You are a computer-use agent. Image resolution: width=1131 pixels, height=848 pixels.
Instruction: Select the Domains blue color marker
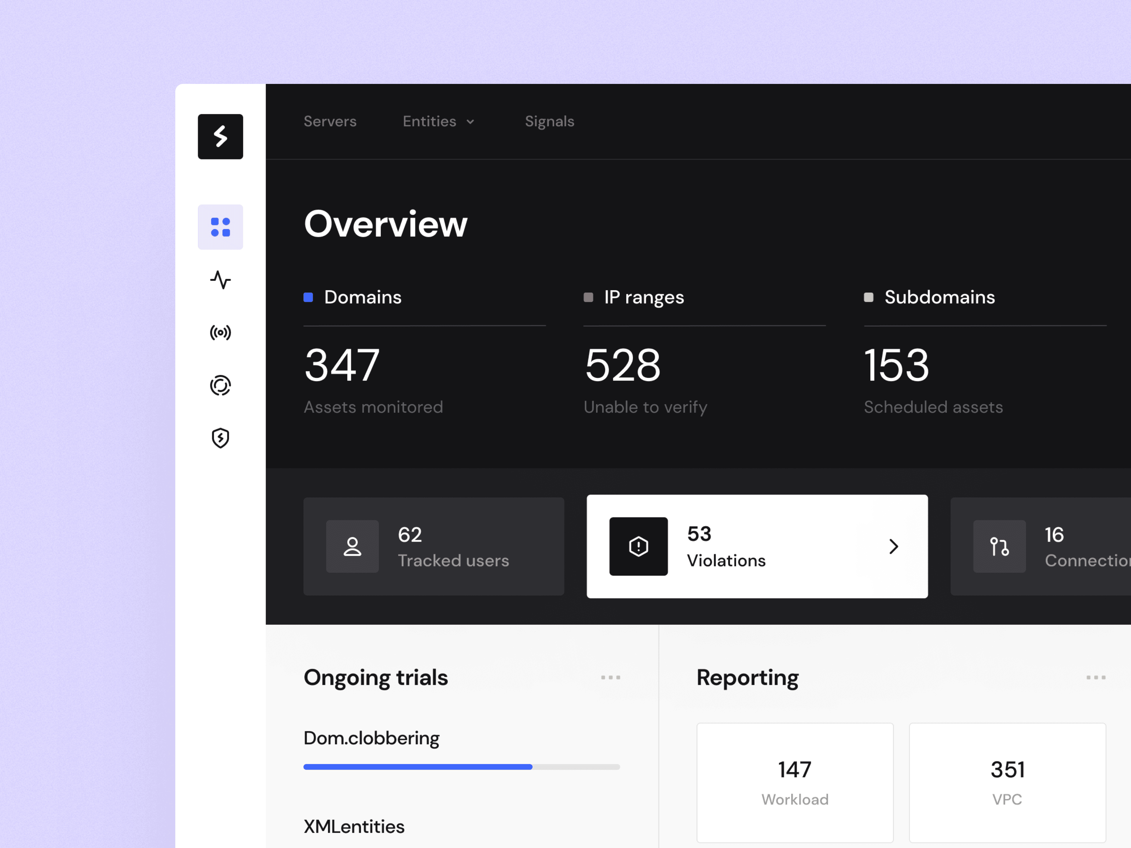[308, 297]
